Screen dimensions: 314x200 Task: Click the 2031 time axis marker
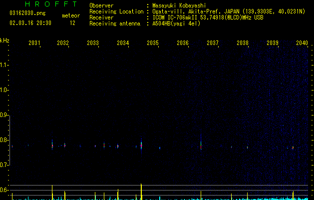34,42
